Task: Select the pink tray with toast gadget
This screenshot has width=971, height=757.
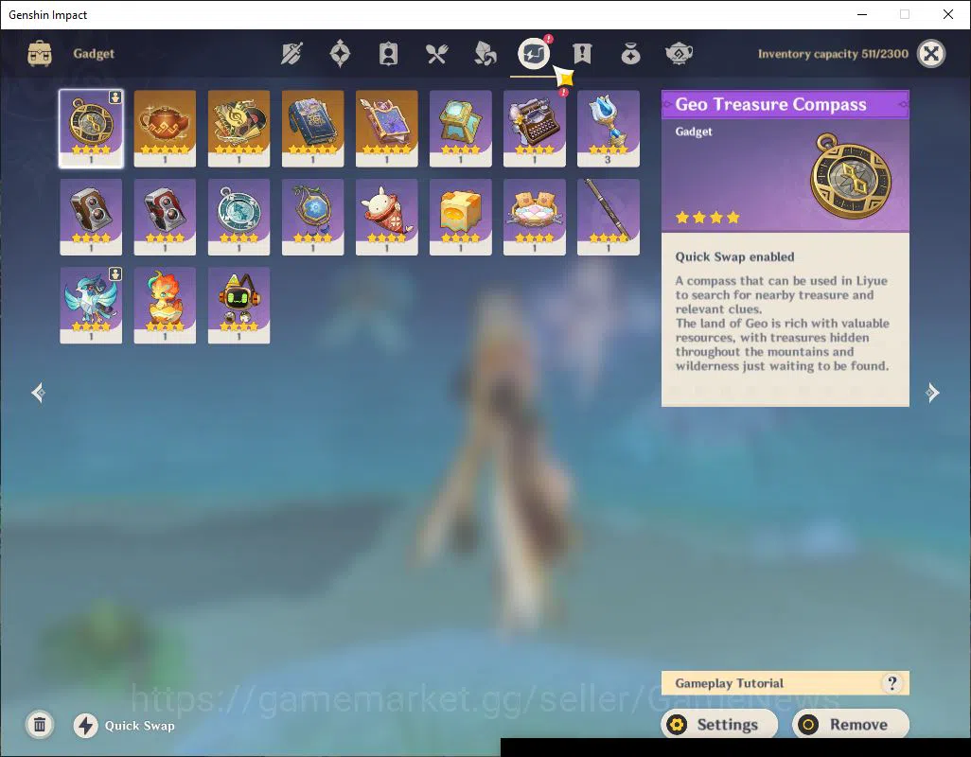Action: tap(535, 218)
